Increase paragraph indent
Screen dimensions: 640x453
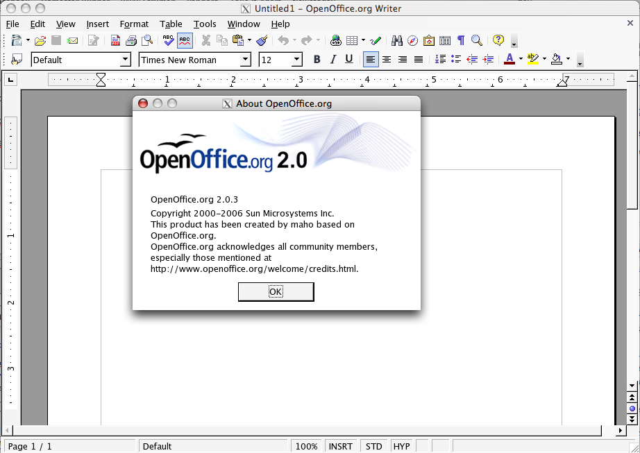pos(488,60)
